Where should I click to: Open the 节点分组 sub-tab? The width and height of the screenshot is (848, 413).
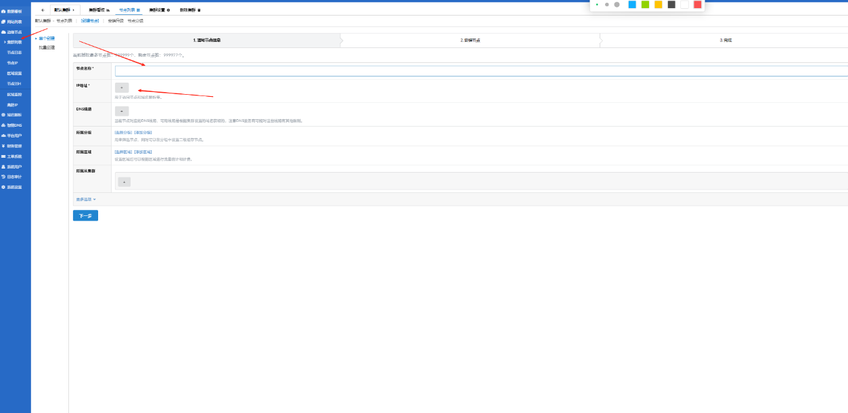coord(135,21)
